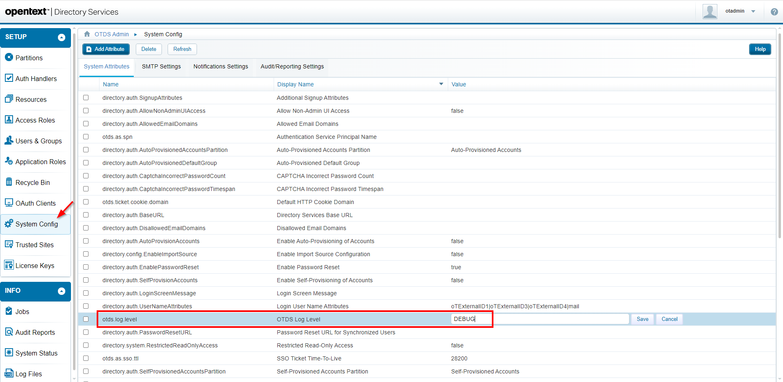
Task: Click the Add Attribute button
Action: (x=106, y=49)
